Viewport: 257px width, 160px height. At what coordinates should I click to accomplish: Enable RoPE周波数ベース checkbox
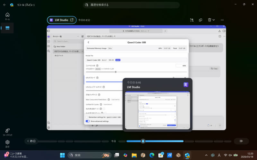104,109
